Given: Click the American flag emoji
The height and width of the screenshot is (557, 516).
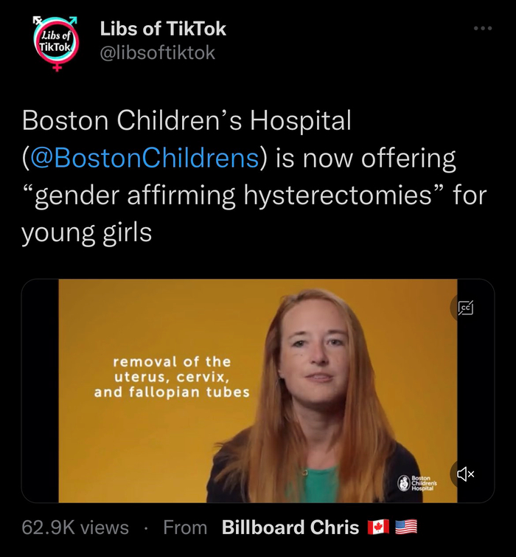Looking at the screenshot, I should tap(406, 527).
